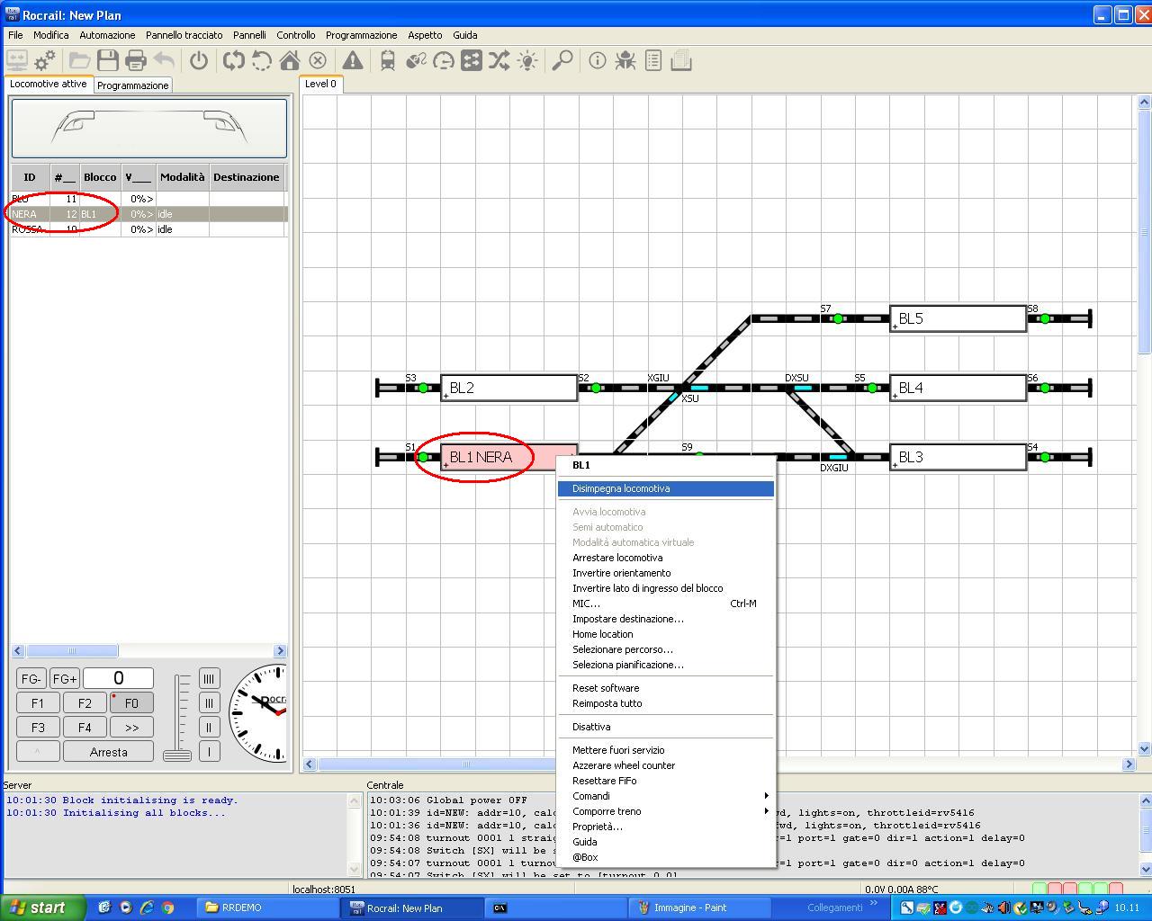Screen dimensions: 1152x921
Task: Click the dashed circular arrow icon
Action: pyautogui.click(x=261, y=60)
